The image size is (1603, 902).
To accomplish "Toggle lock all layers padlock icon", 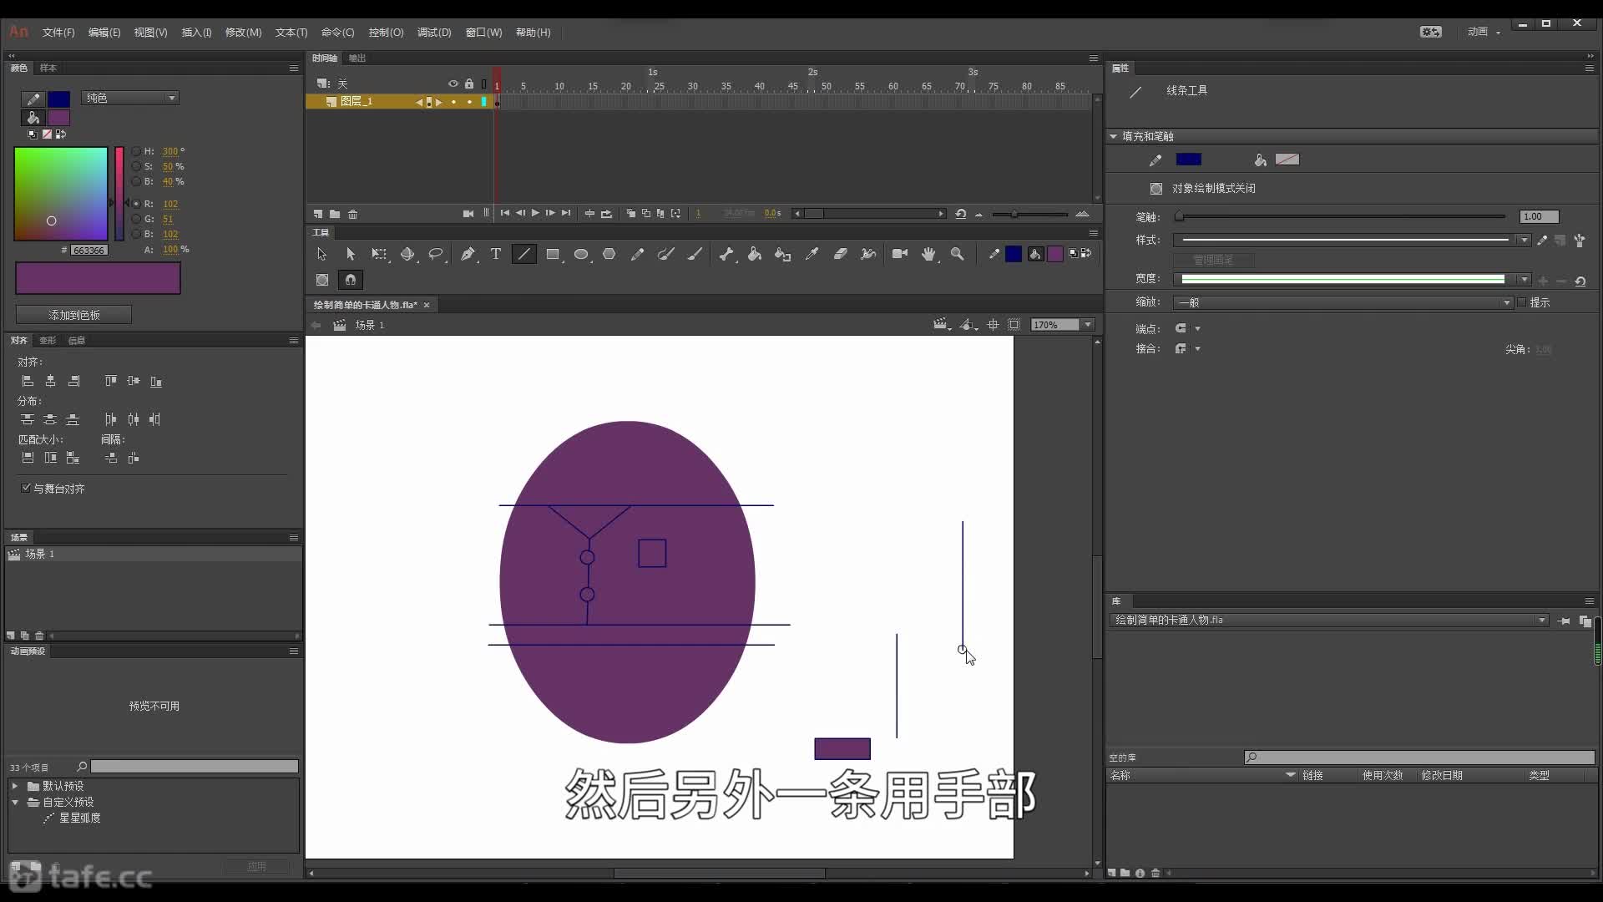I will pyautogui.click(x=469, y=84).
